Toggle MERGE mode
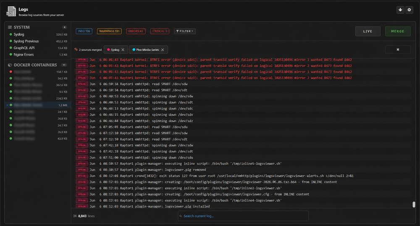Screen dimensions: 420x226 (x=397, y=32)
